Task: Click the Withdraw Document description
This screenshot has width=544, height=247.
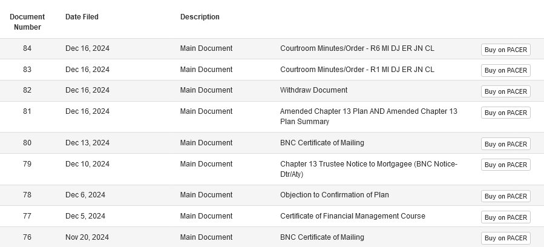Action: [x=313, y=90]
